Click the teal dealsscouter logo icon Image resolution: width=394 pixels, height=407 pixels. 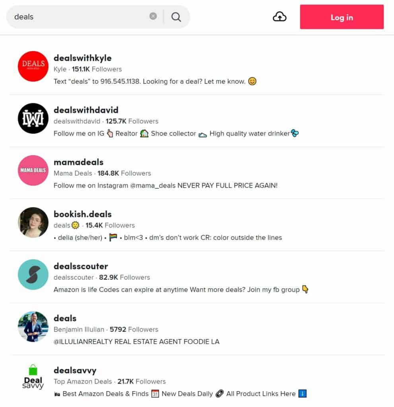[33, 274]
